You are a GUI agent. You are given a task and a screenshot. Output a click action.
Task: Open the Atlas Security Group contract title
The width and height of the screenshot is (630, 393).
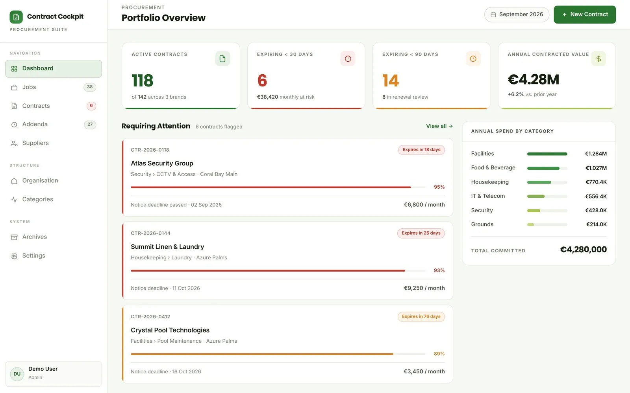tap(162, 163)
